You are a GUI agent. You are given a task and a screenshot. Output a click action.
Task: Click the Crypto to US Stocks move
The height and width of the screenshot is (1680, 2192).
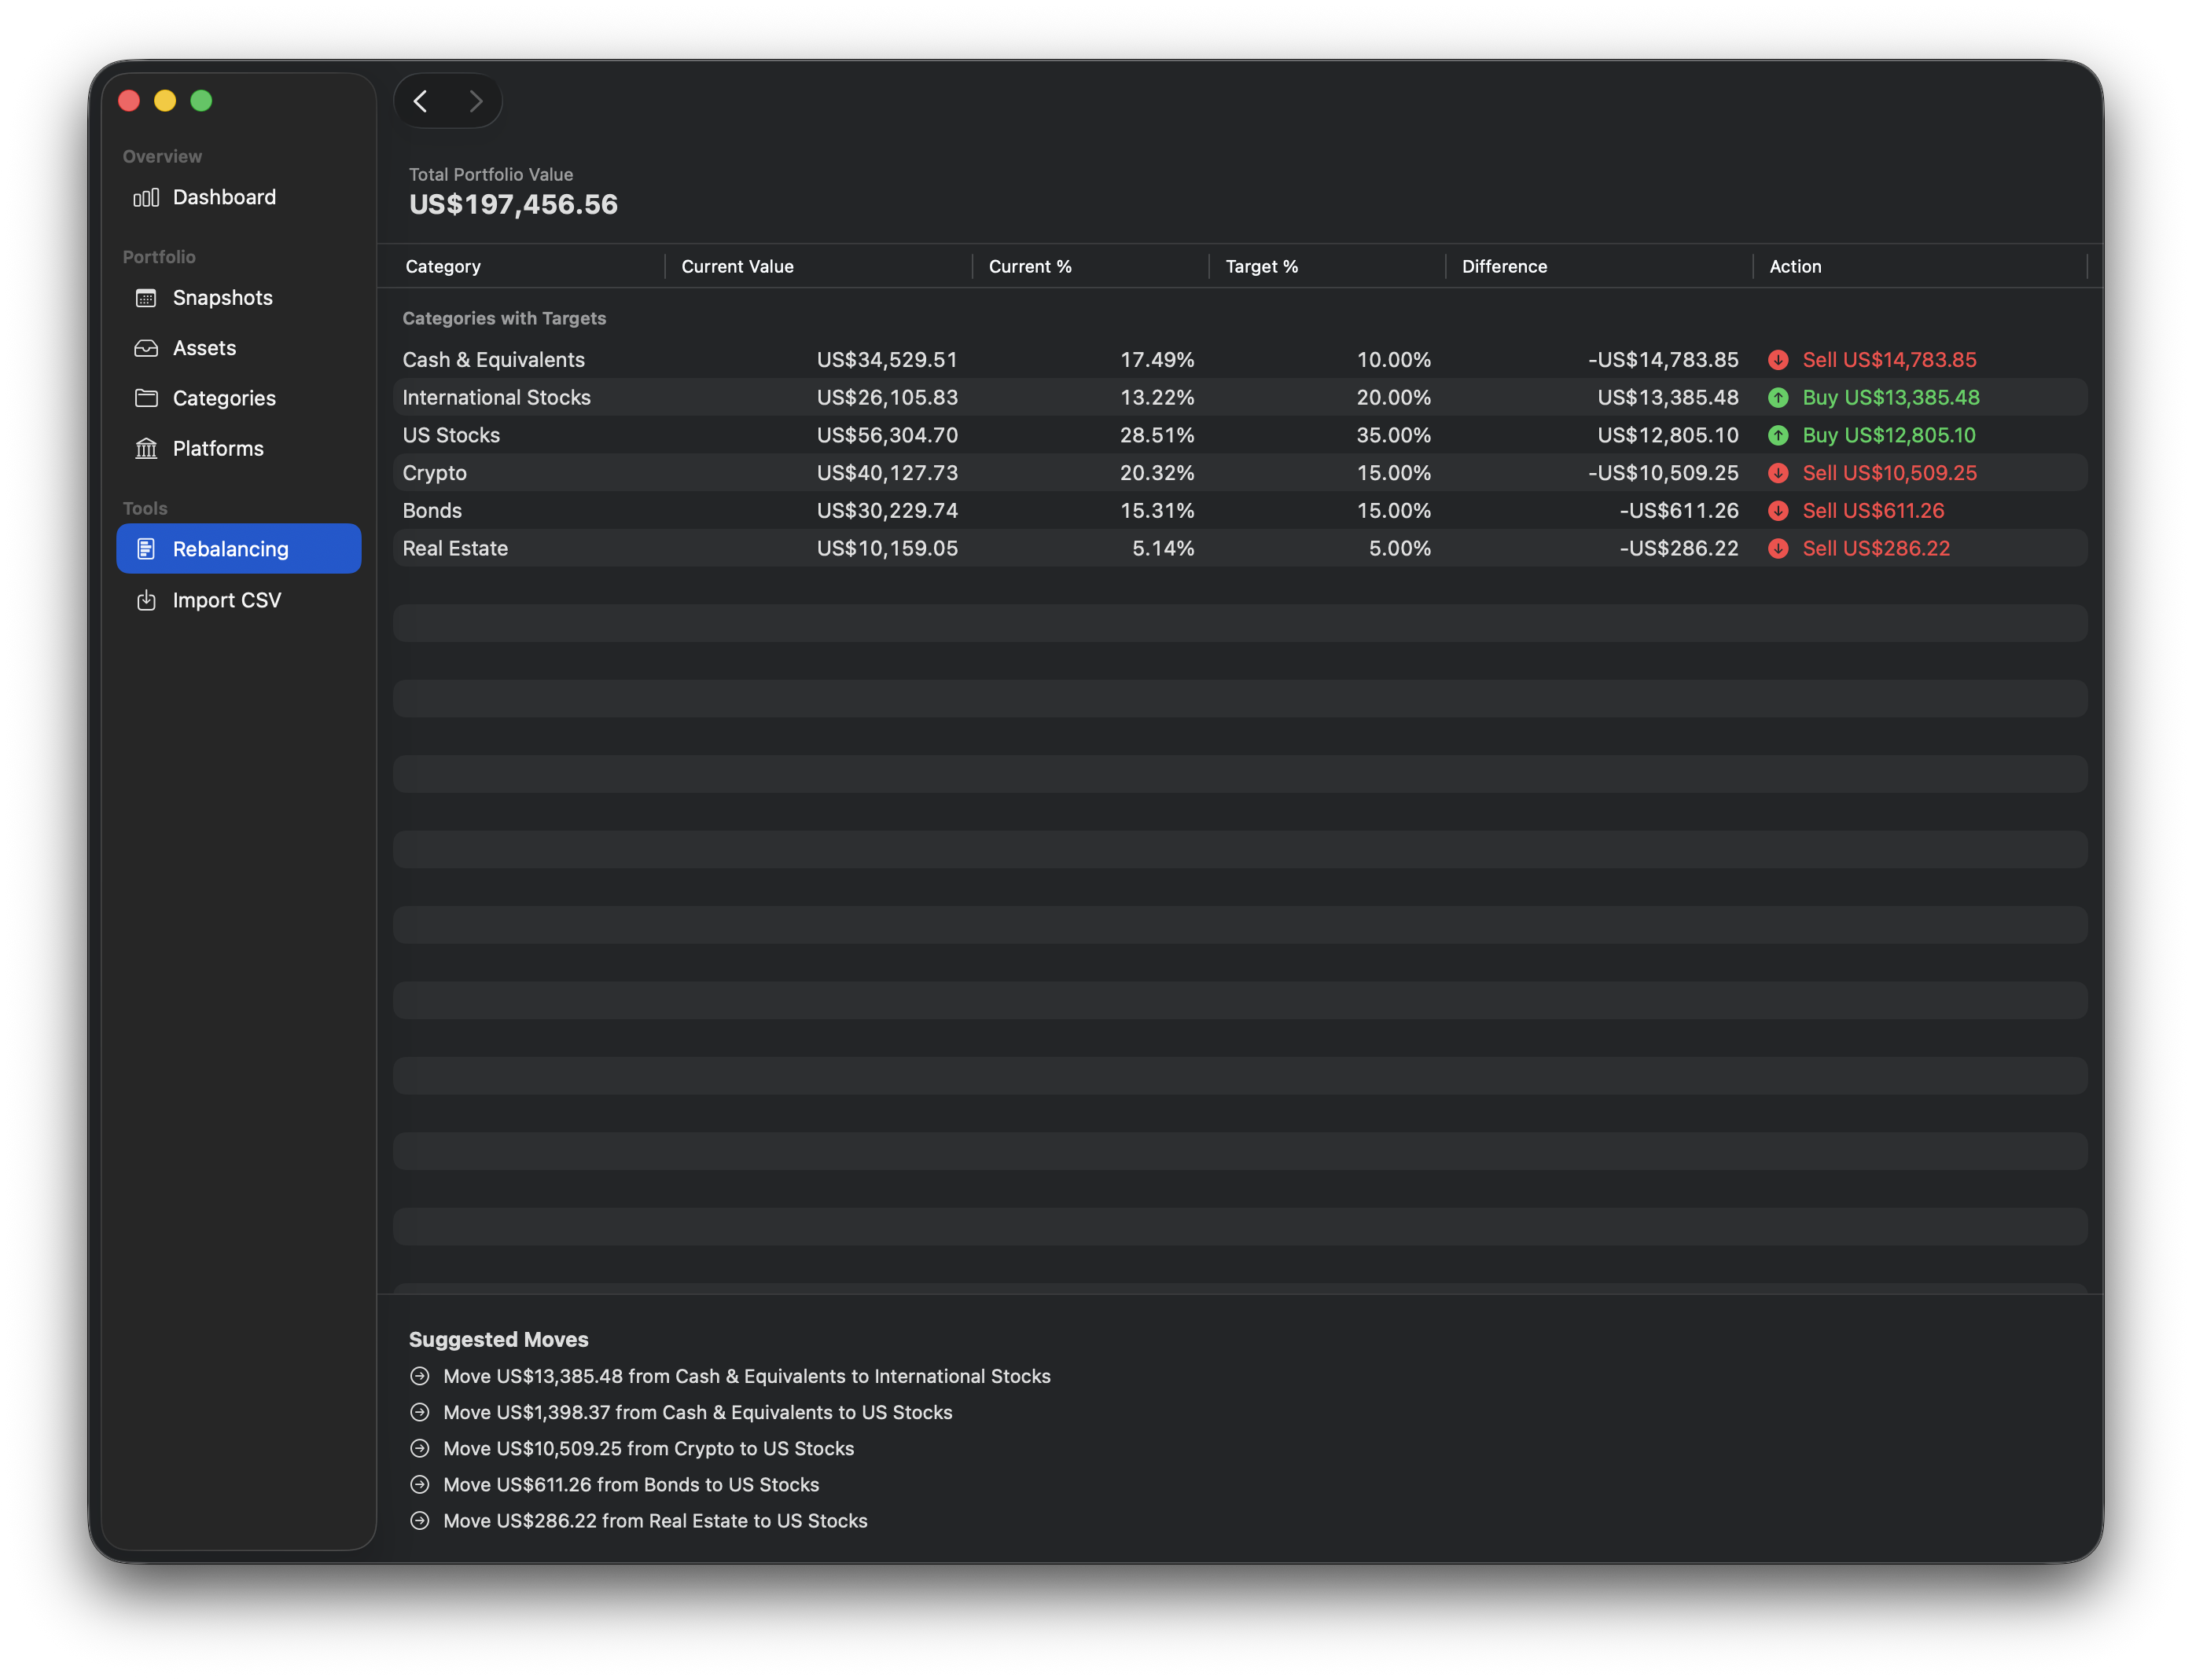tap(649, 1448)
